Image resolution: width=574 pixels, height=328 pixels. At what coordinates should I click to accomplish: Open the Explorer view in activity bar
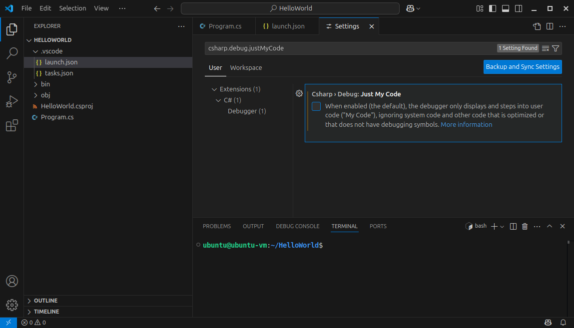pos(11,29)
